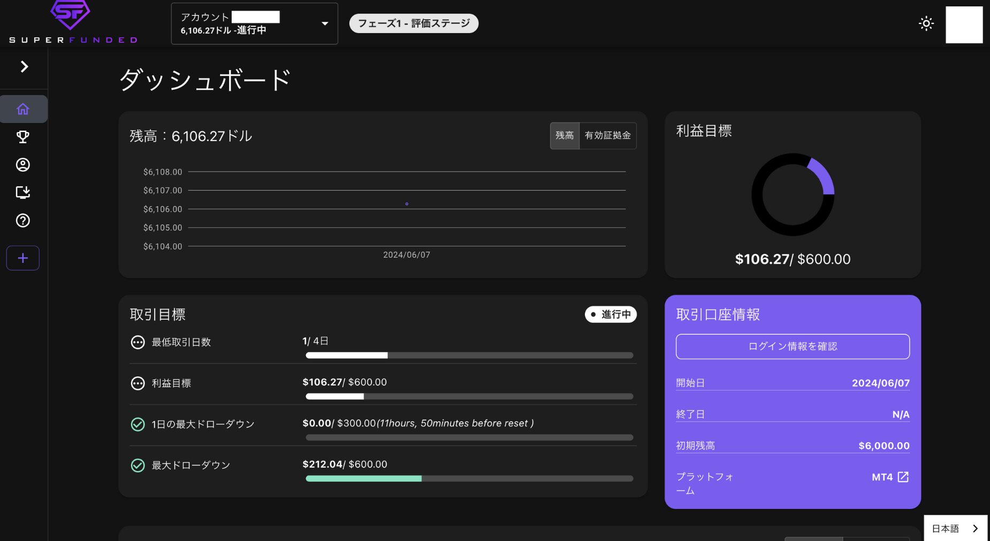Click the download icon in sidebar
990x541 pixels.
pyautogui.click(x=23, y=192)
